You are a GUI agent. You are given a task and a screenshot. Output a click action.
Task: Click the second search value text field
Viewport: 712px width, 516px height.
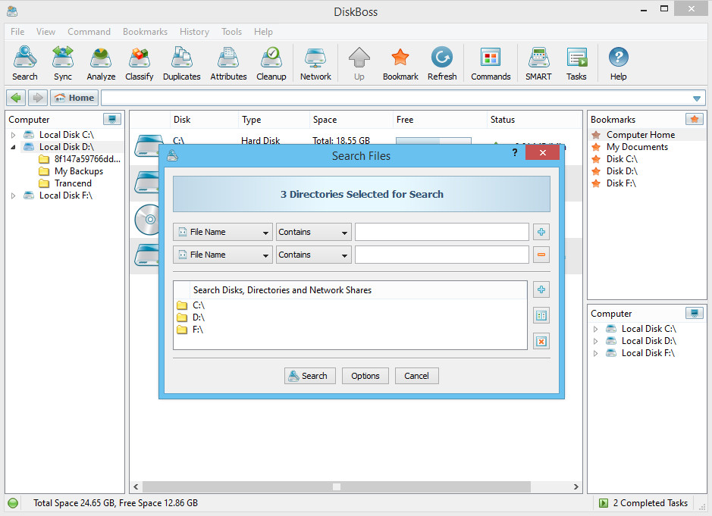(x=442, y=255)
